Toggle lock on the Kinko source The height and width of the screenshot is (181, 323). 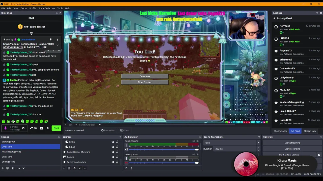coord(117,142)
